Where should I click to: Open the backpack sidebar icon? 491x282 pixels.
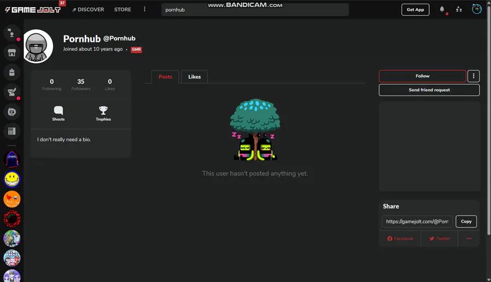11,73
